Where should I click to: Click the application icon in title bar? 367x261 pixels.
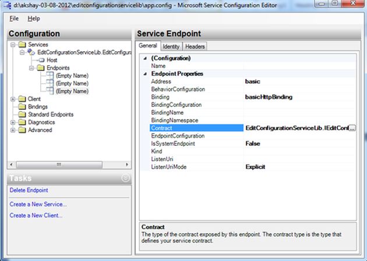tap(7, 5)
